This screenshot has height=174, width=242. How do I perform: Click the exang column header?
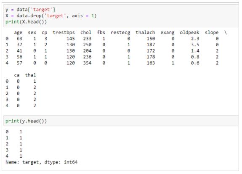[168, 33]
